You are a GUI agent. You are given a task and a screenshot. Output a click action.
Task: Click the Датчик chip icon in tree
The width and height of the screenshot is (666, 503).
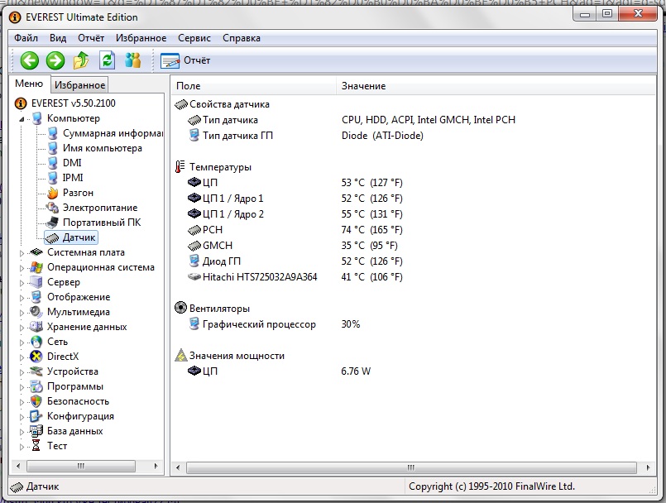pyautogui.click(x=52, y=237)
